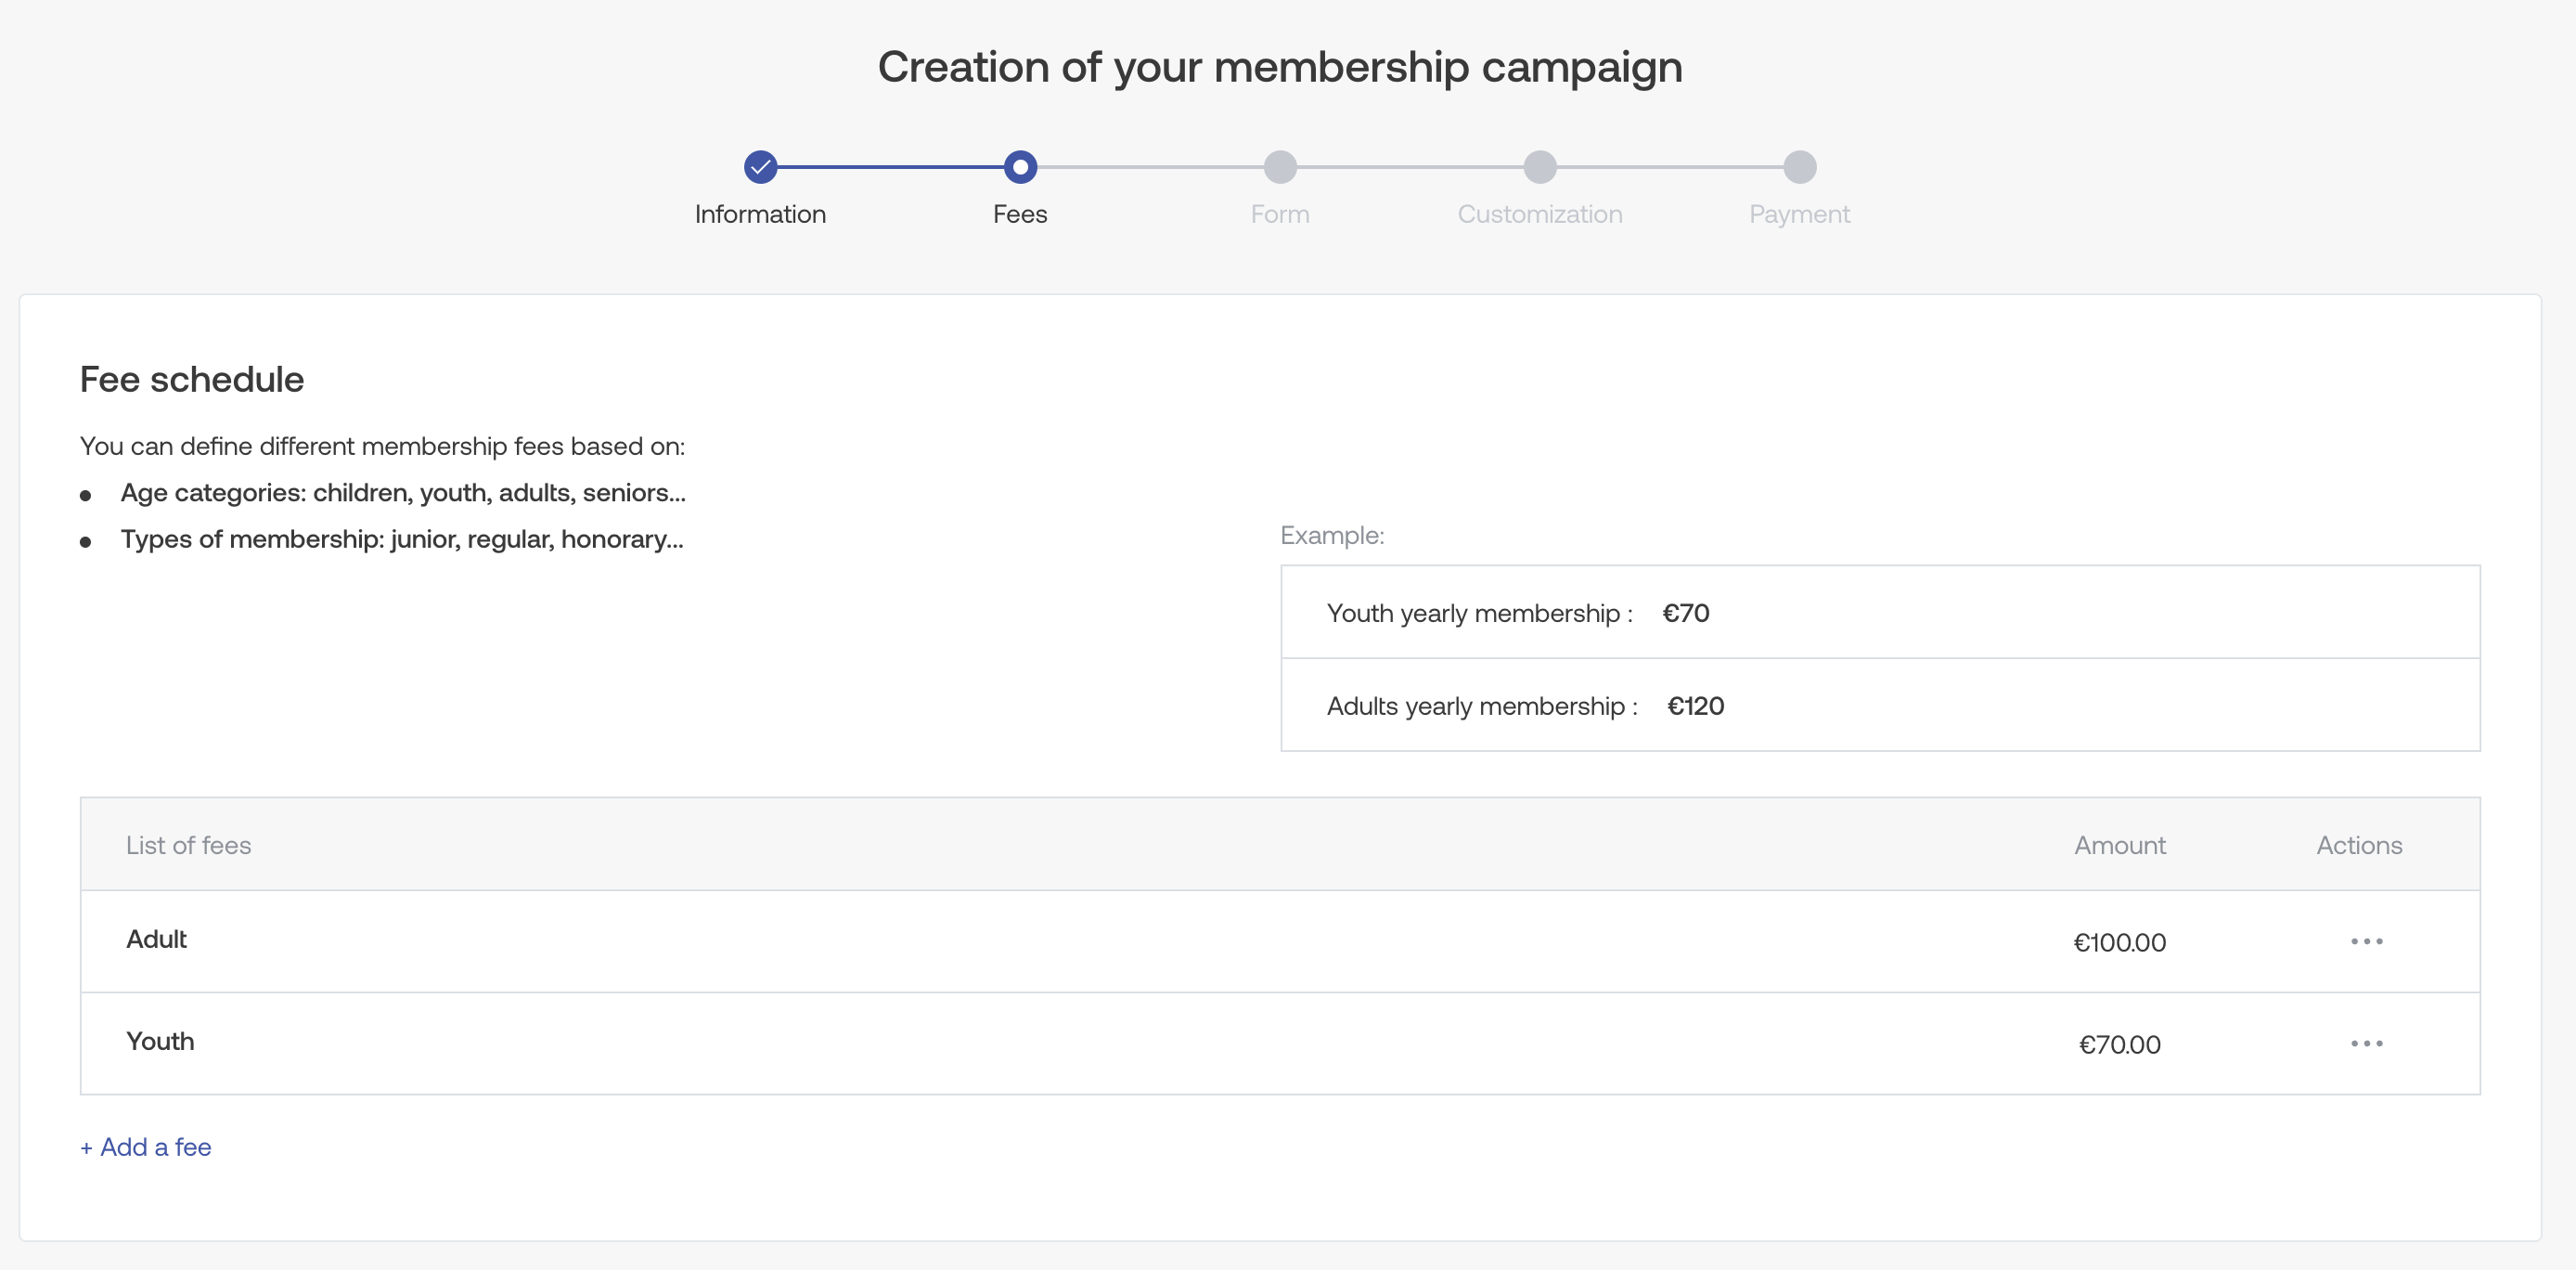Click the Payment step circle

pos(1799,167)
